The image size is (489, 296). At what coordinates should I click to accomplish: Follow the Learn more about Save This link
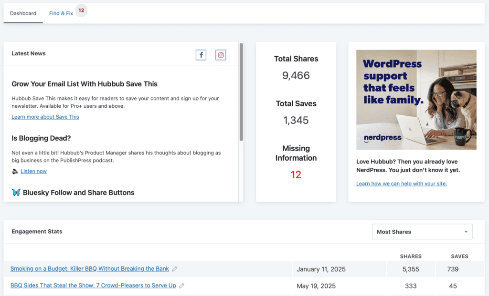45,117
